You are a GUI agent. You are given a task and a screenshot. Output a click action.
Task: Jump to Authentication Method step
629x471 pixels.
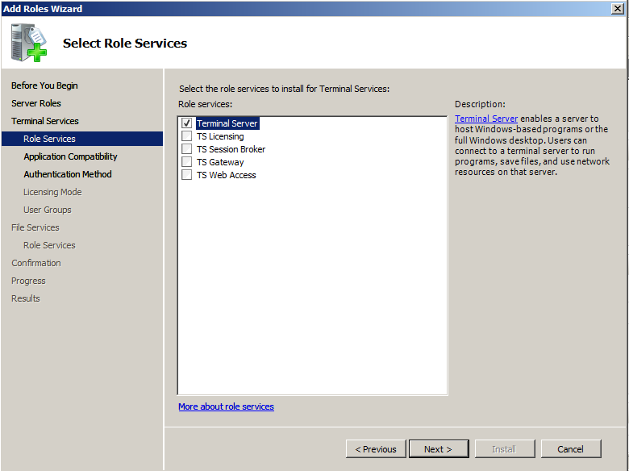[x=68, y=174]
